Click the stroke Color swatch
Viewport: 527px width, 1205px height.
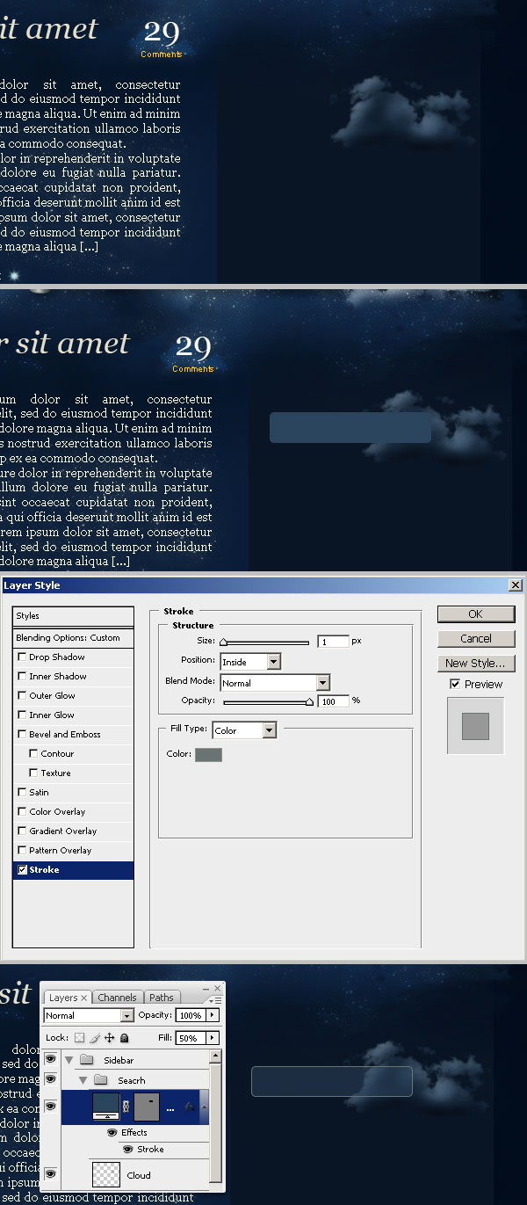[208, 754]
